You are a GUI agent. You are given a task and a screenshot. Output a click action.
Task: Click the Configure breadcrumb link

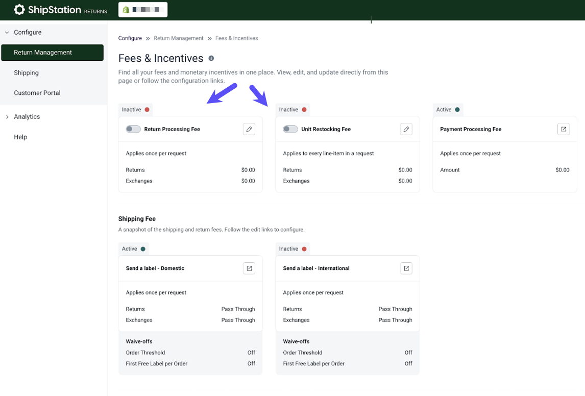(x=130, y=38)
